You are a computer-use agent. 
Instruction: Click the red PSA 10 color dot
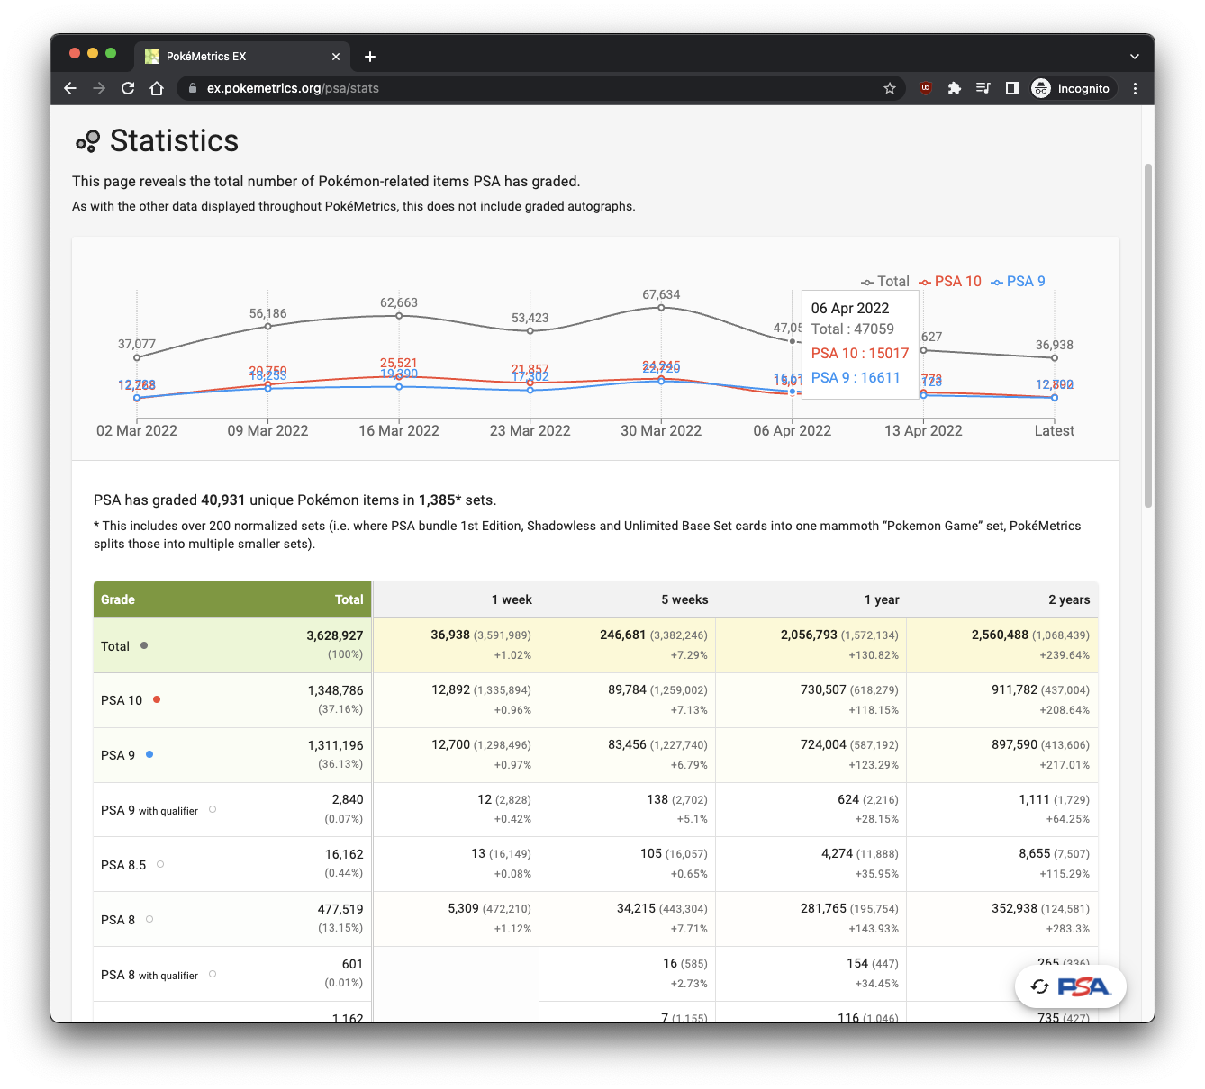[x=157, y=699]
